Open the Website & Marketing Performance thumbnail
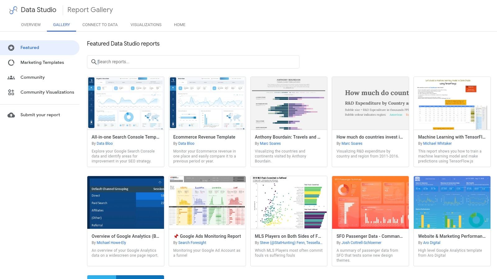This screenshot has height=279, width=497. click(452, 202)
